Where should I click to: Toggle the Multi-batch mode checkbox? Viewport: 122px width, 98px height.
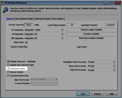(8, 69)
